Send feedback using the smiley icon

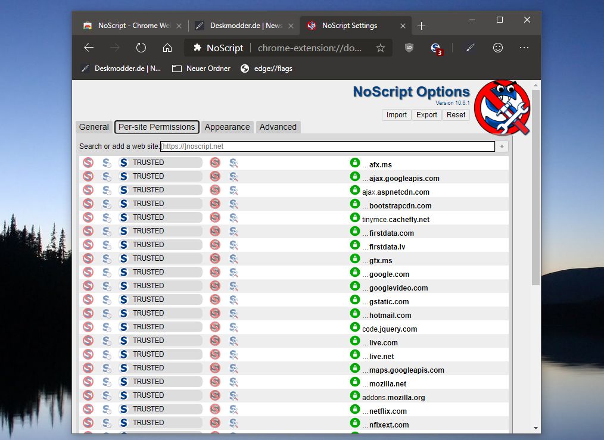click(498, 48)
